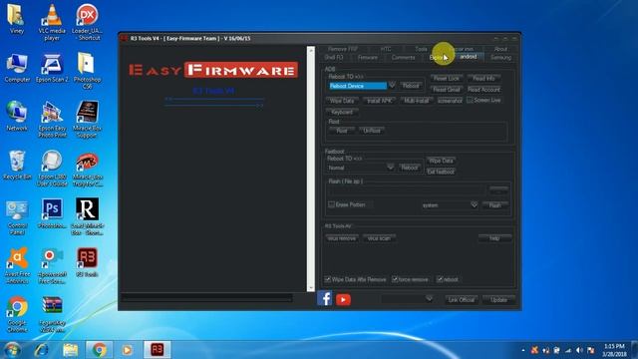Click the Reset Gmail button
638x359 pixels.
coord(446,89)
